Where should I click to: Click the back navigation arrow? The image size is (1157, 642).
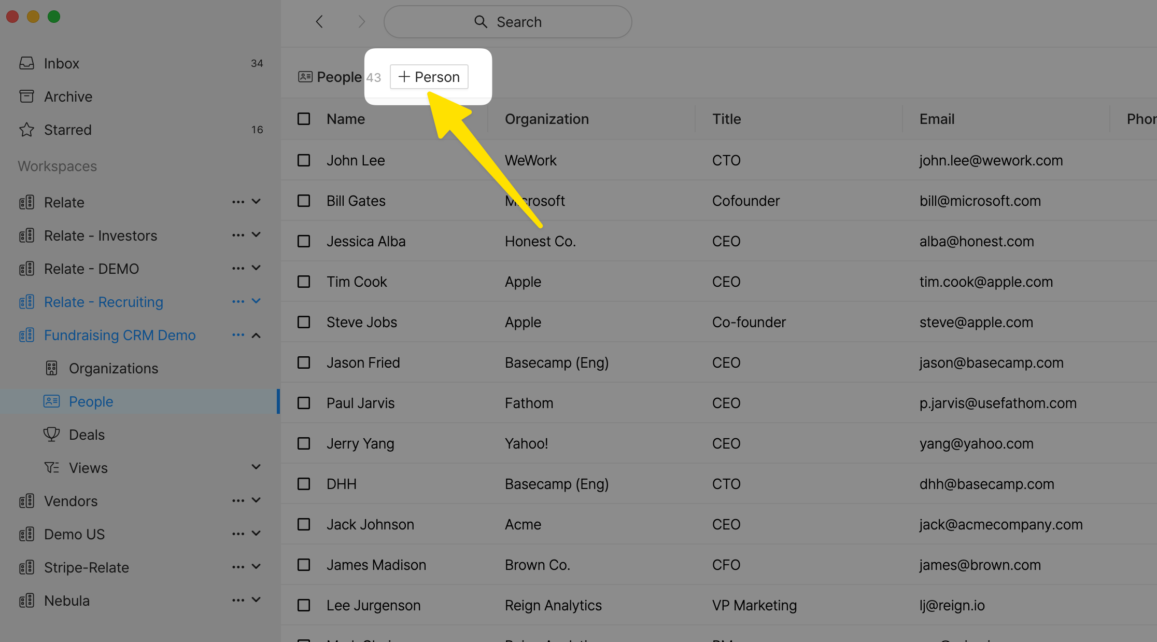coord(319,21)
